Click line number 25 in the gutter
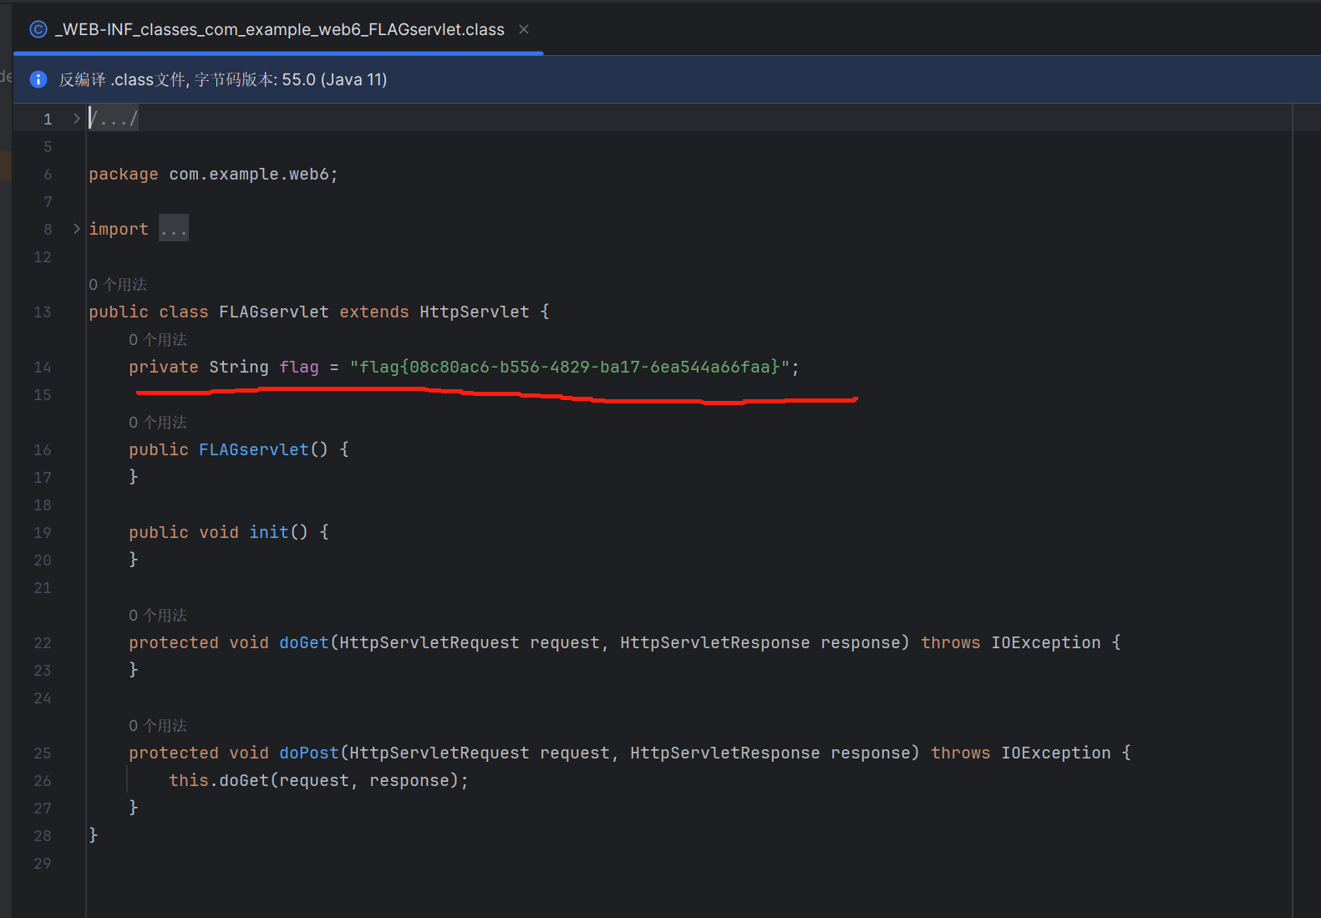Screen dimensions: 1321x918 [x=43, y=753]
